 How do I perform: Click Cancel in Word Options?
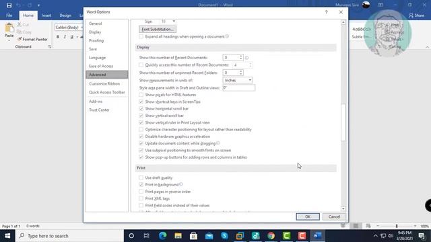334,216
